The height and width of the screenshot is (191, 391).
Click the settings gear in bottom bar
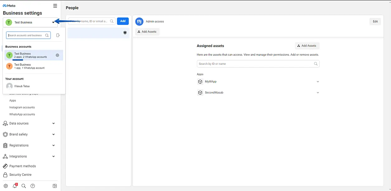click(x=6, y=186)
